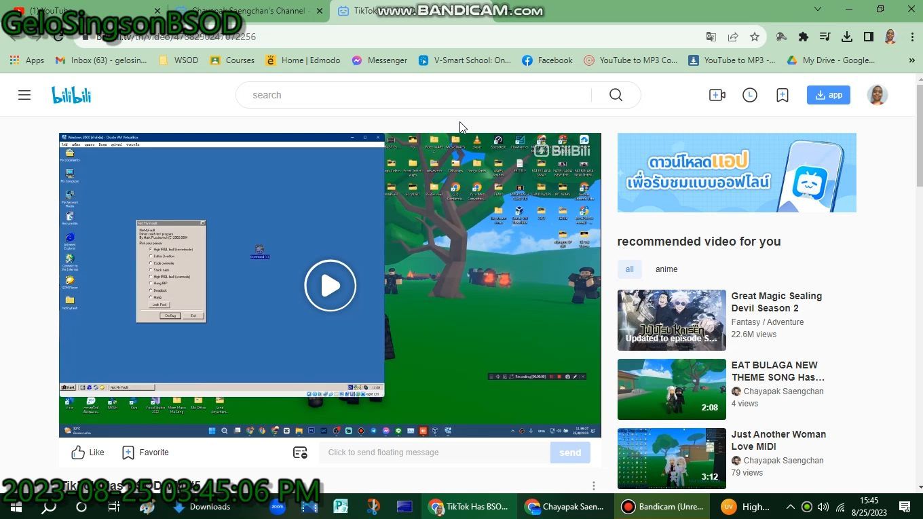
Task: Open Chrome tab search chevron
Action: point(817,9)
